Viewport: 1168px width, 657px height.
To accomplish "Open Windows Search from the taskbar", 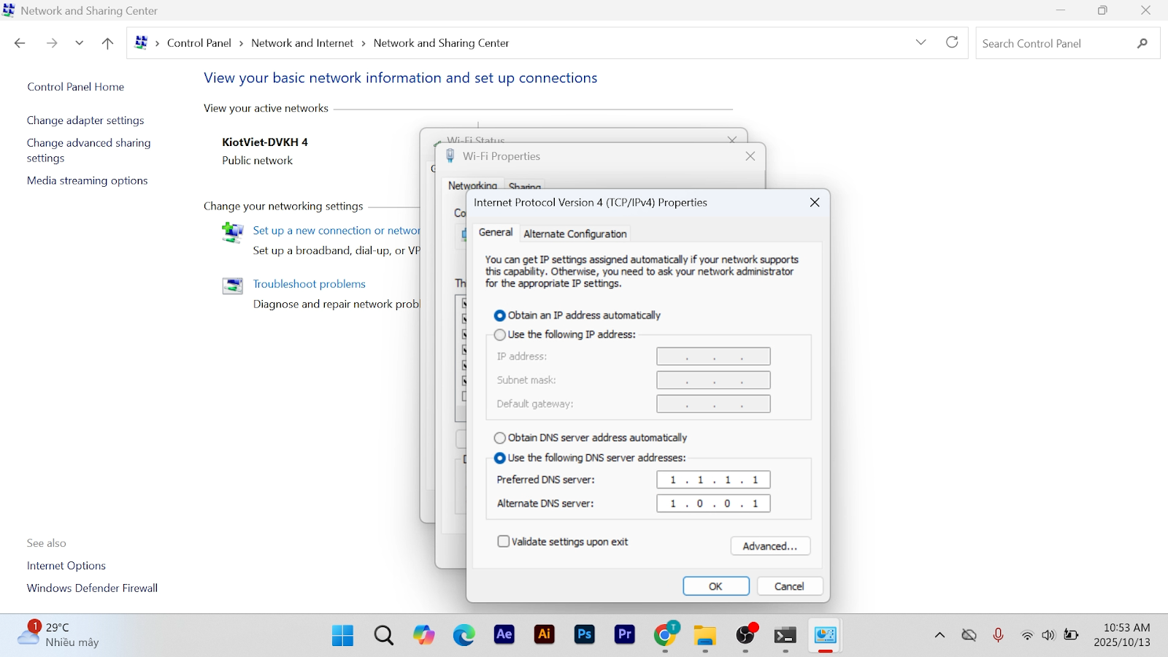I will 383,635.
